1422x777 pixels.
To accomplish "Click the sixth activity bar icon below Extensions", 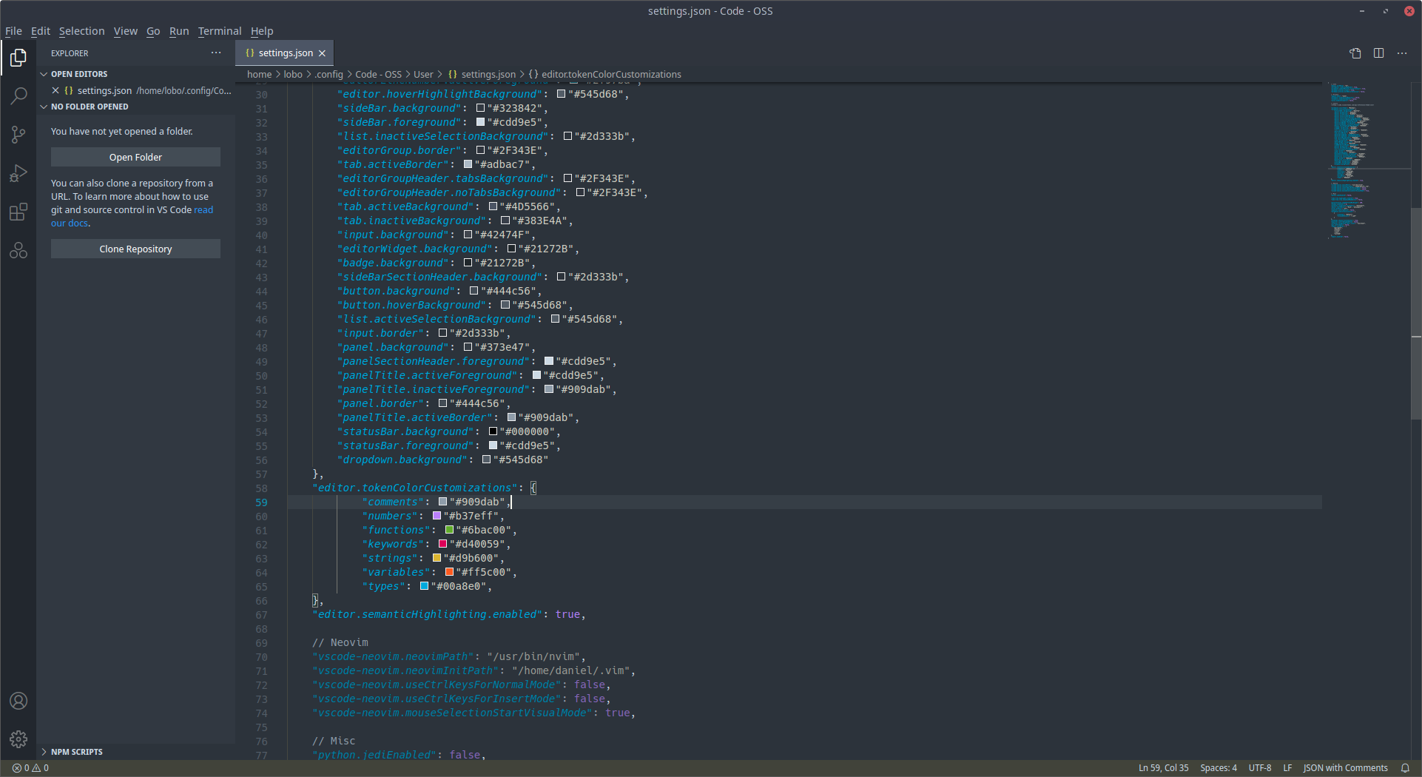I will (18, 251).
